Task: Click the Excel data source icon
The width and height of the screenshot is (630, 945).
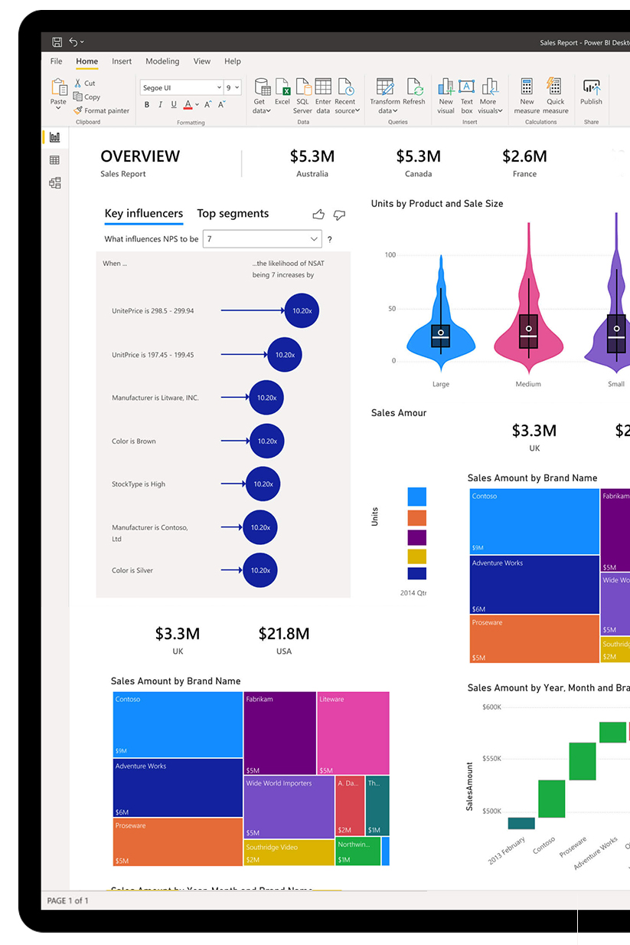Action: tap(282, 87)
